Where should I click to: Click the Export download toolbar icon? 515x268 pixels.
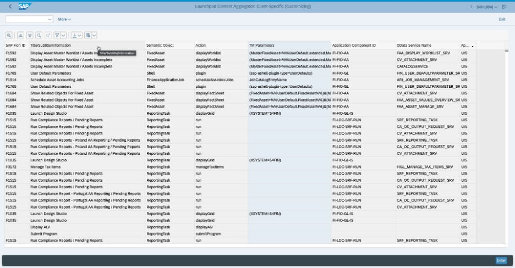point(74,35)
